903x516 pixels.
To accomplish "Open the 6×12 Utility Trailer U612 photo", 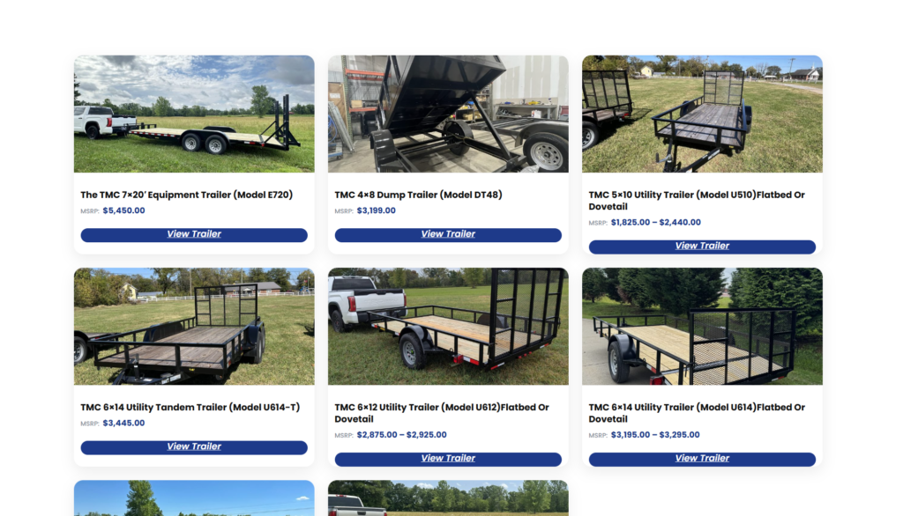I will pyautogui.click(x=448, y=326).
